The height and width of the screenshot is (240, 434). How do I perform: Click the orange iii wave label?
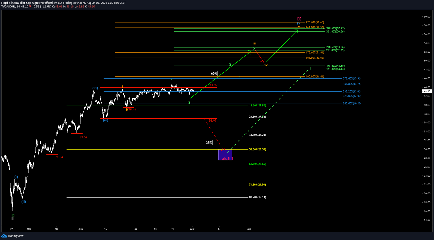pyautogui.click(x=254, y=44)
